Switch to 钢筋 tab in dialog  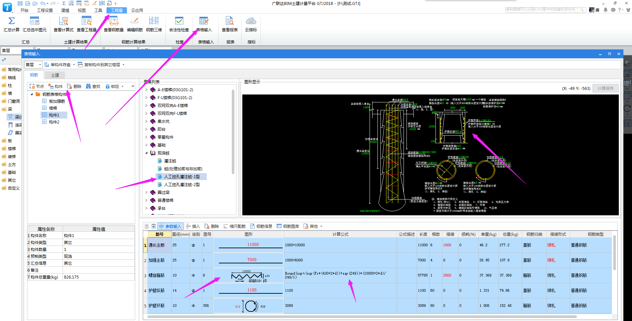pyautogui.click(x=34, y=75)
